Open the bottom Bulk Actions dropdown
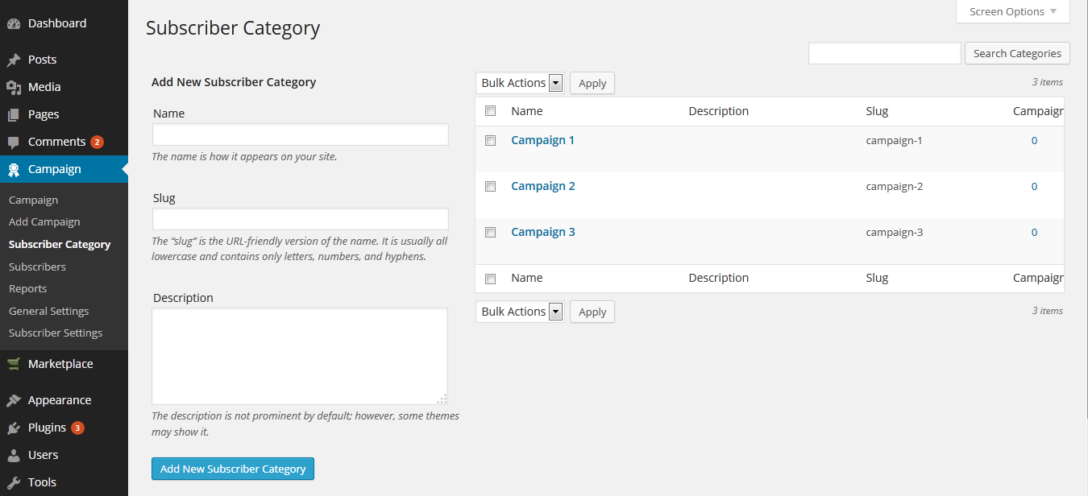The height and width of the screenshot is (496, 1088). (519, 311)
